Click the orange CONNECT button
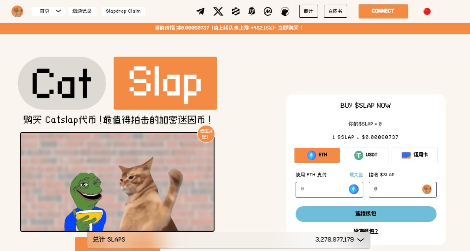This screenshot has height=251, width=470. (383, 11)
